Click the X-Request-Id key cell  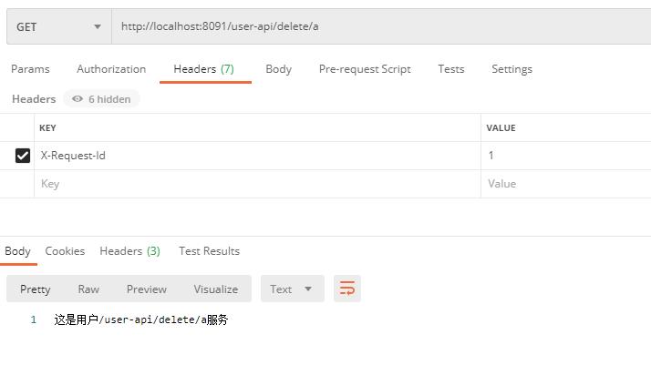257,156
